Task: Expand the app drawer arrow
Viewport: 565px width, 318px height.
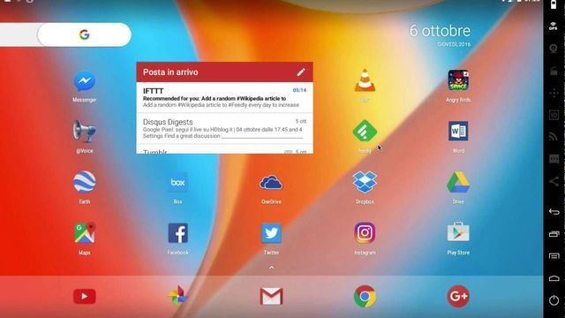Action: tap(271, 267)
